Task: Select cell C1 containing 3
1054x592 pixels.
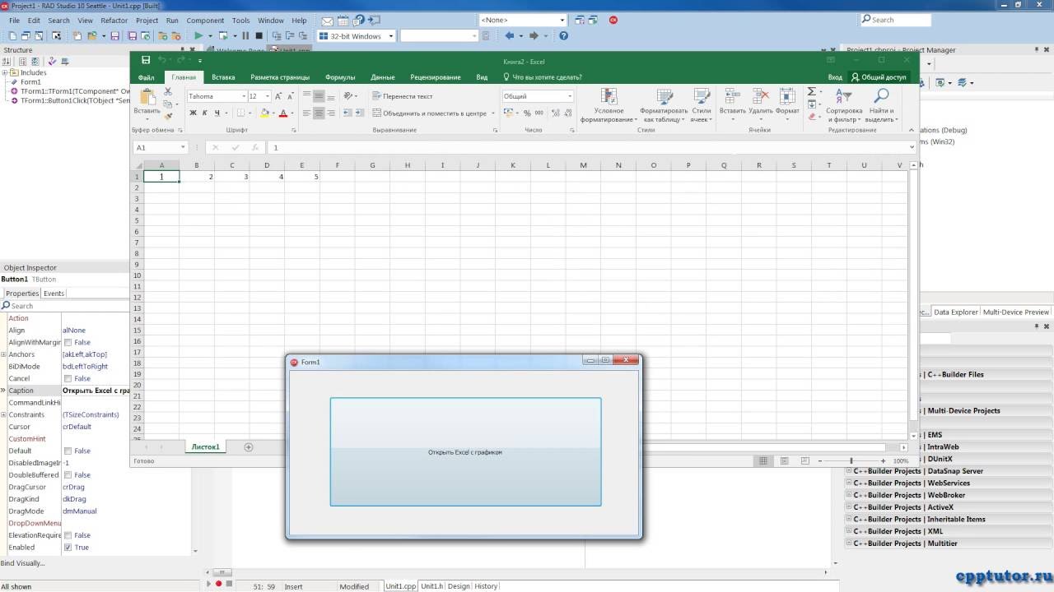Action: point(232,177)
